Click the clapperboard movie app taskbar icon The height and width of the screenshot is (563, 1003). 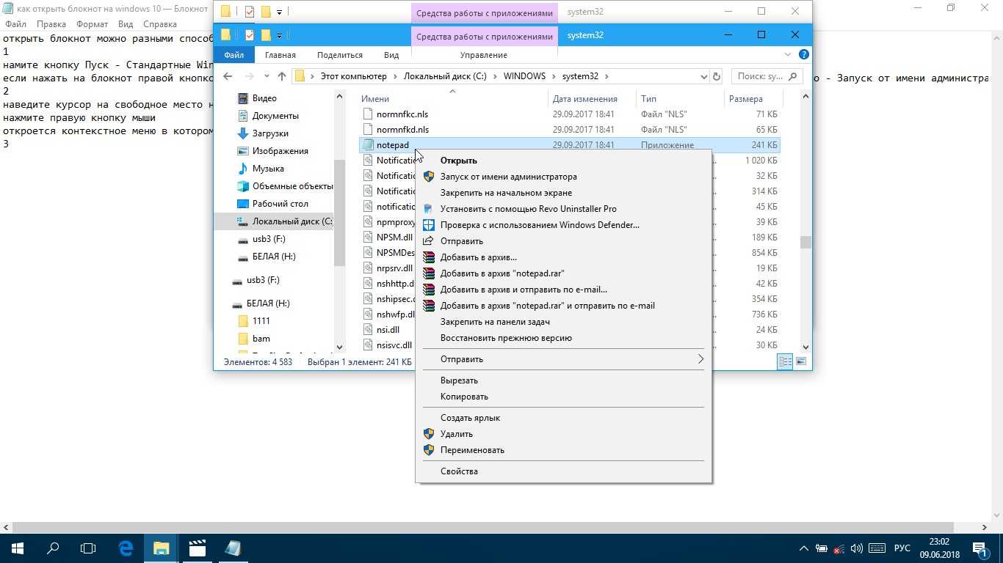click(x=197, y=548)
